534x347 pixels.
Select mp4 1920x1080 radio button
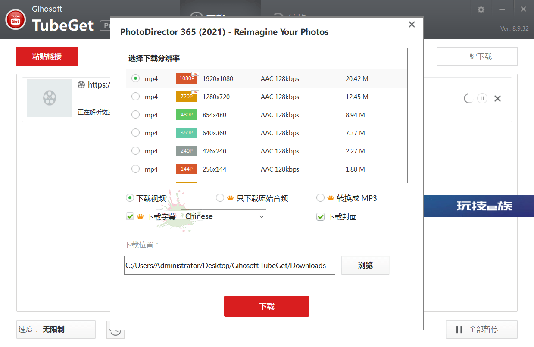pos(135,78)
